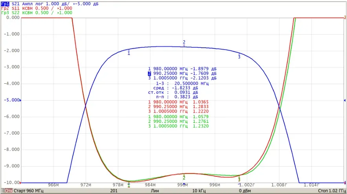Viewport: 347px width, 194px height.
Task: Click the 201 points field in status bar
Action: coord(113,191)
